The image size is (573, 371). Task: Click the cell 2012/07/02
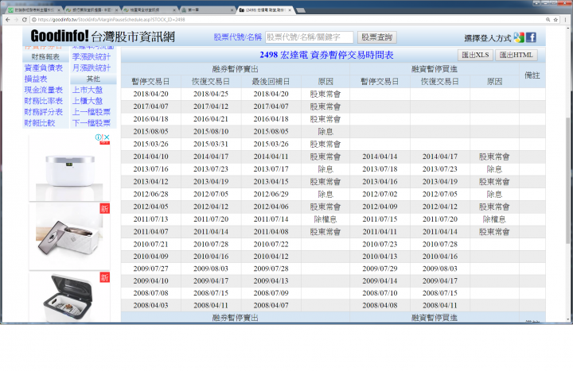tap(380, 194)
